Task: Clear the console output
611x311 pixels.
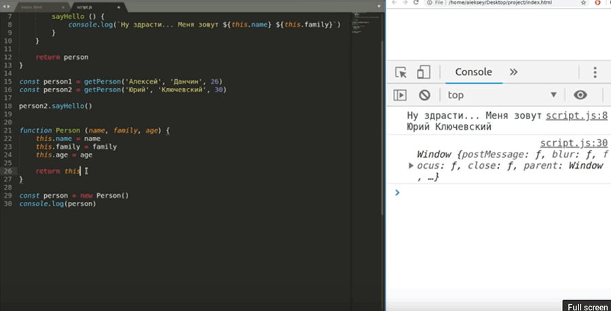Action: [x=424, y=95]
